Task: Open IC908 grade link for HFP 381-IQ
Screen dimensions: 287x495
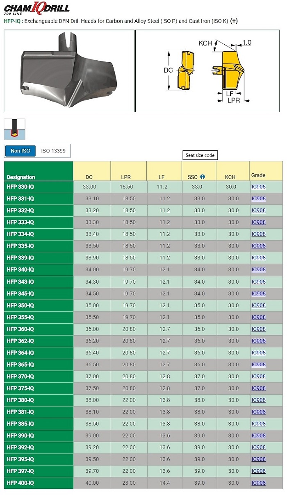Action: pyautogui.click(x=259, y=412)
